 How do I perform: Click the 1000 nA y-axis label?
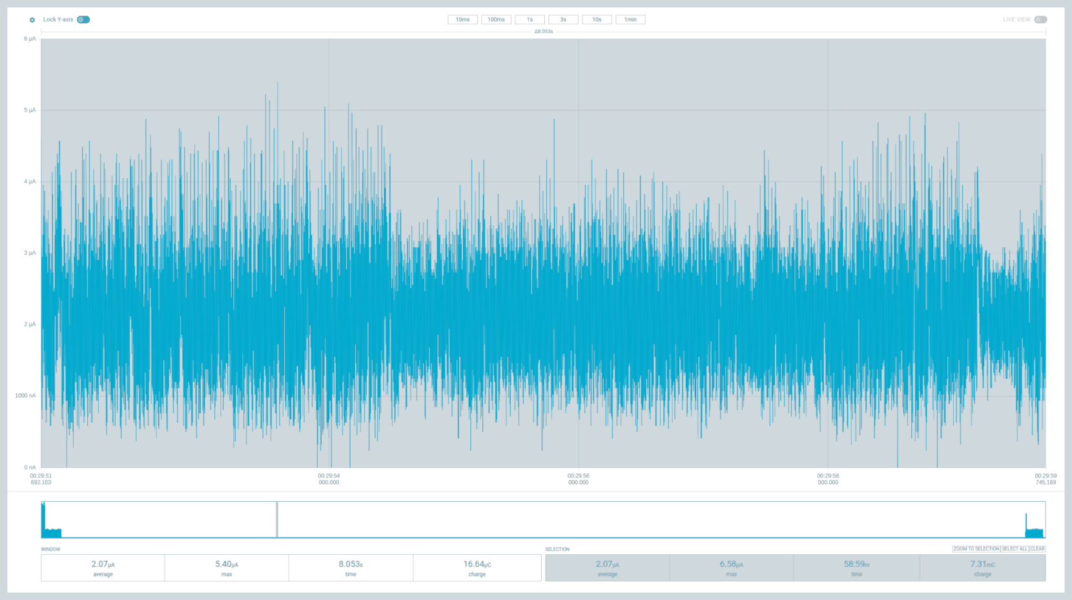click(x=25, y=396)
